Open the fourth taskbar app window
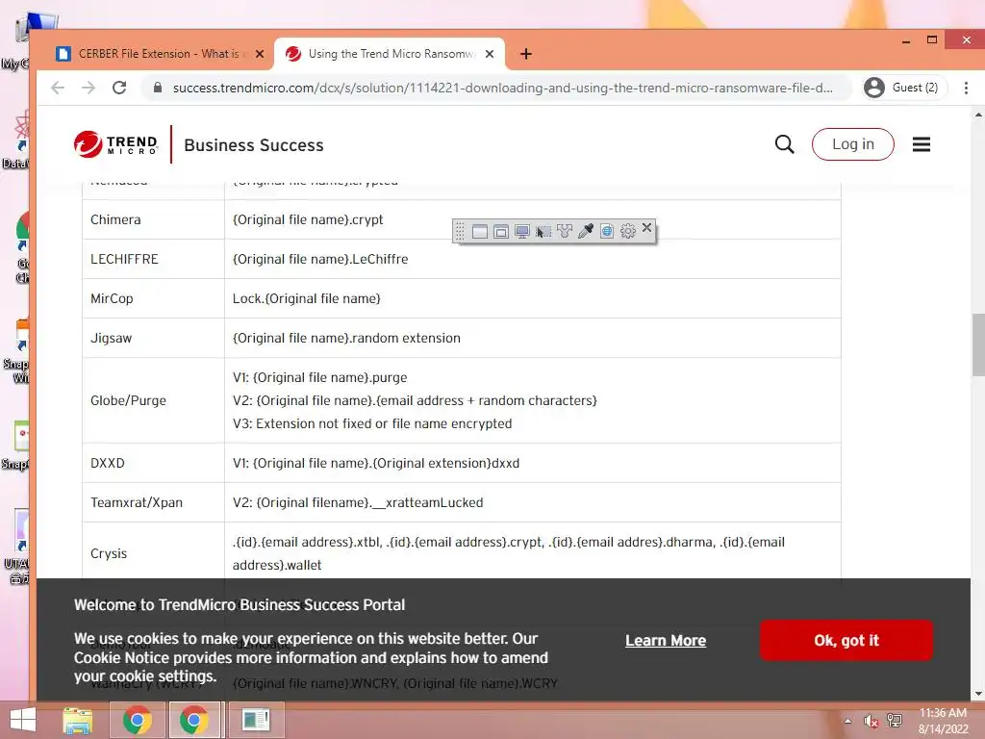 click(x=256, y=720)
